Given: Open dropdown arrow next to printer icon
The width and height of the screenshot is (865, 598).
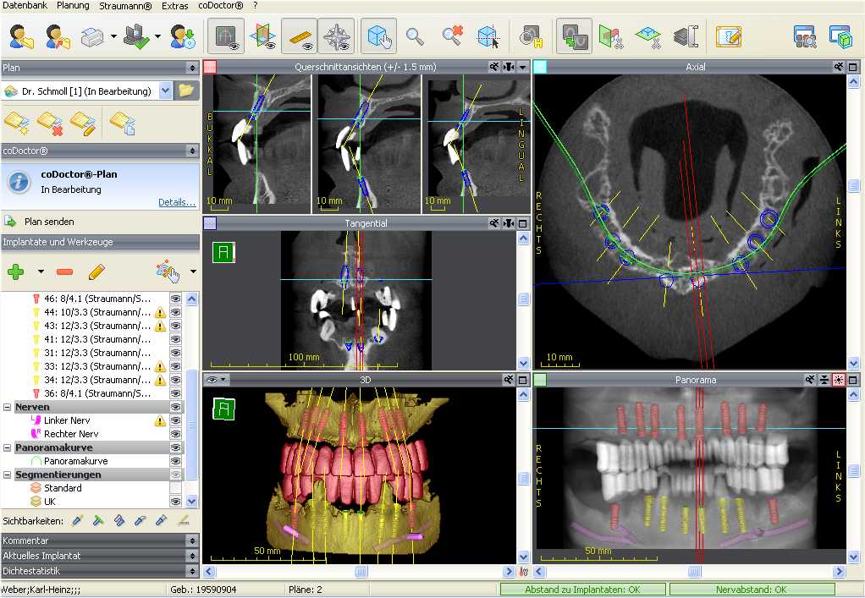Looking at the screenshot, I should point(113,36).
